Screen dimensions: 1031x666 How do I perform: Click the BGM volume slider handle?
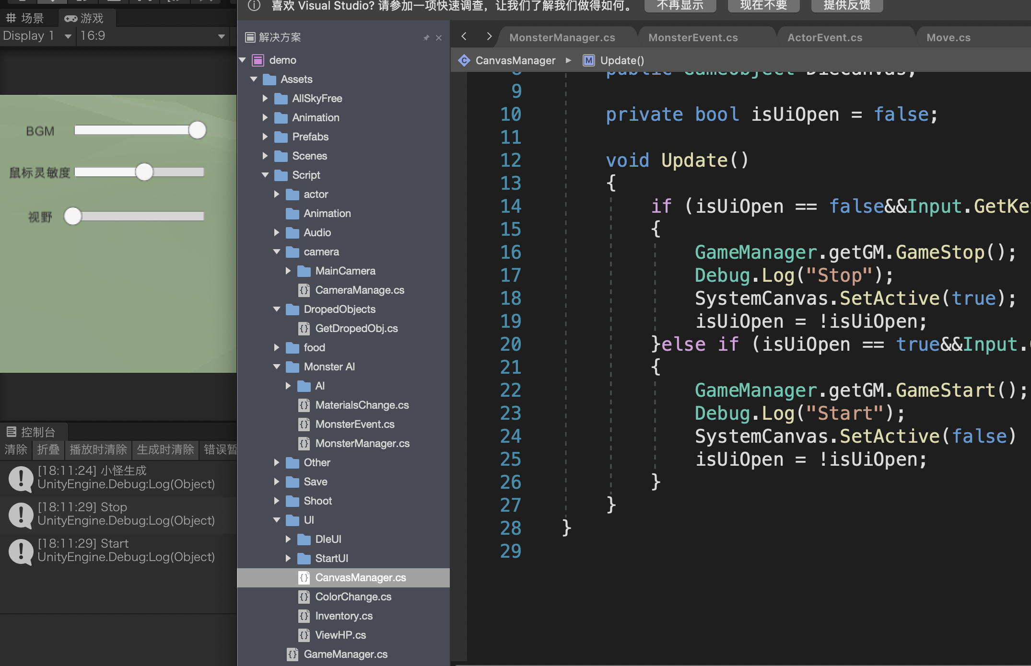[x=197, y=130]
